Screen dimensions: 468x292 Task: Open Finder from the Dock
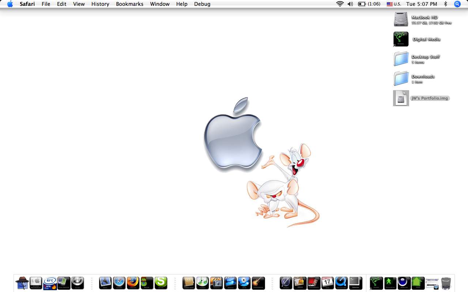point(22,283)
